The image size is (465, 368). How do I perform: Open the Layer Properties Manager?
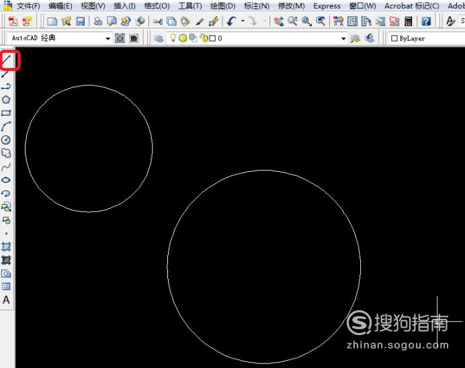pyautogui.click(x=159, y=38)
